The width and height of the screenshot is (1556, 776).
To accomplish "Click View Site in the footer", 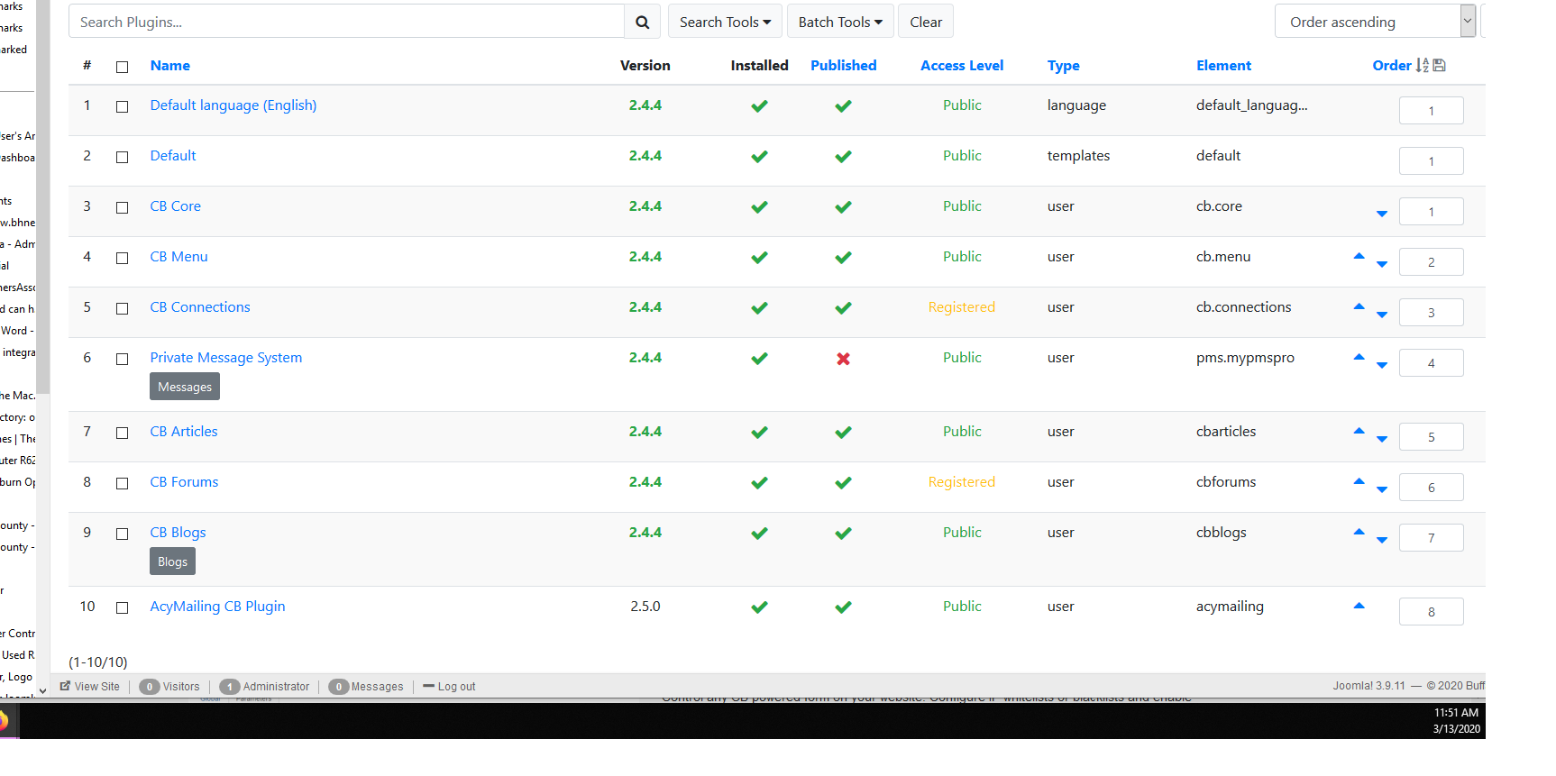I will point(90,687).
